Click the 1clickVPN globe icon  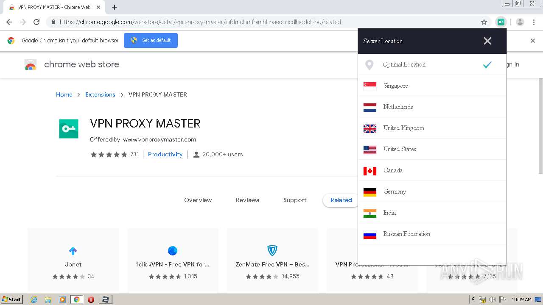tap(172, 251)
